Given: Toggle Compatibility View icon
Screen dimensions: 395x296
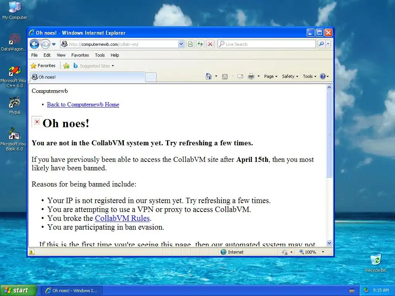Looking at the screenshot, I should pos(190,44).
